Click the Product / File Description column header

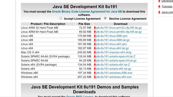pos(48,24)
